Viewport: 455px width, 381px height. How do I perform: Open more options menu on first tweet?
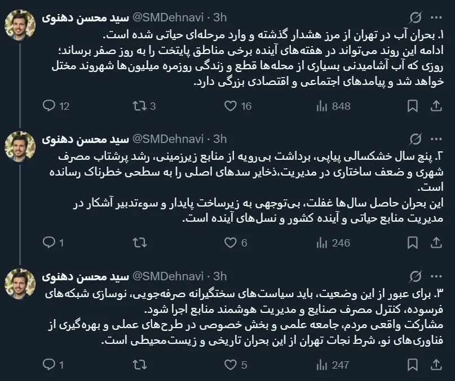pyautogui.click(x=436, y=17)
